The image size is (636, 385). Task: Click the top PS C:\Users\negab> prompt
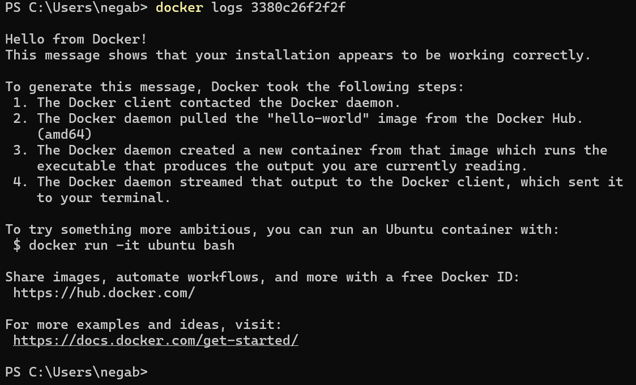click(76, 7)
